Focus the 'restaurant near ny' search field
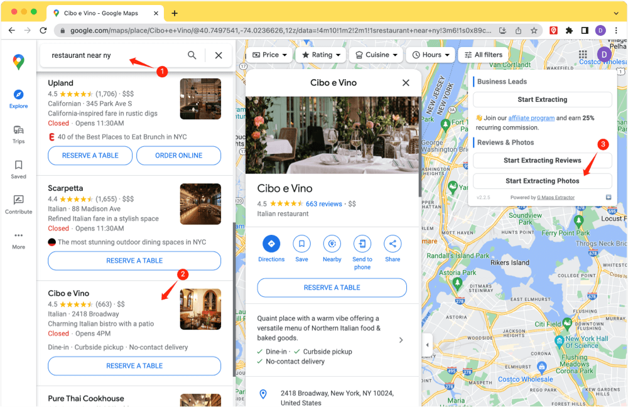 click(116, 55)
